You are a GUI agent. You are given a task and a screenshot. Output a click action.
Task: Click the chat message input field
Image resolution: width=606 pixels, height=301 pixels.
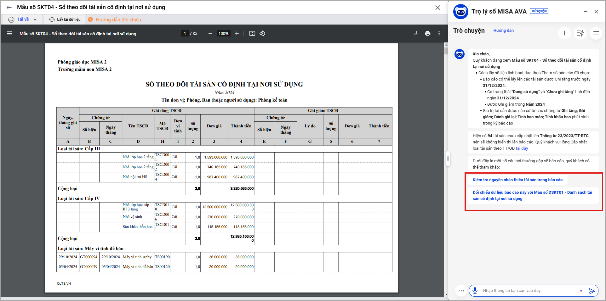[529, 291]
